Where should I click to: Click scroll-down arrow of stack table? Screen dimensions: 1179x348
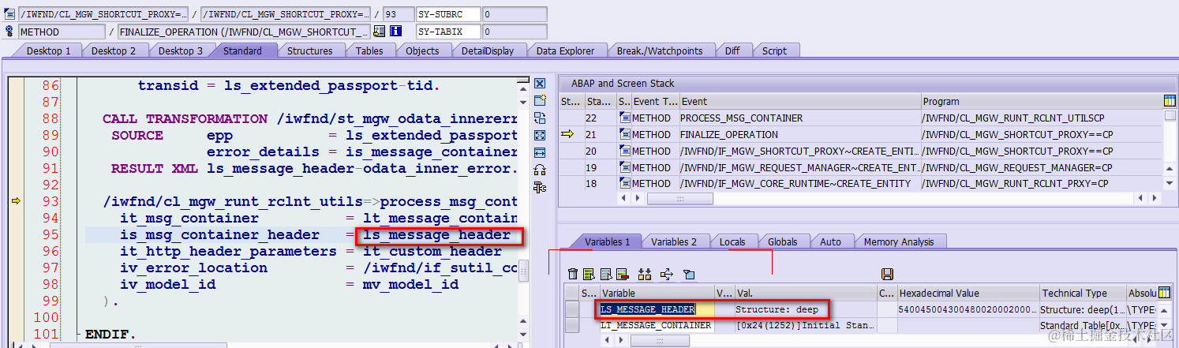point(1170,183)
